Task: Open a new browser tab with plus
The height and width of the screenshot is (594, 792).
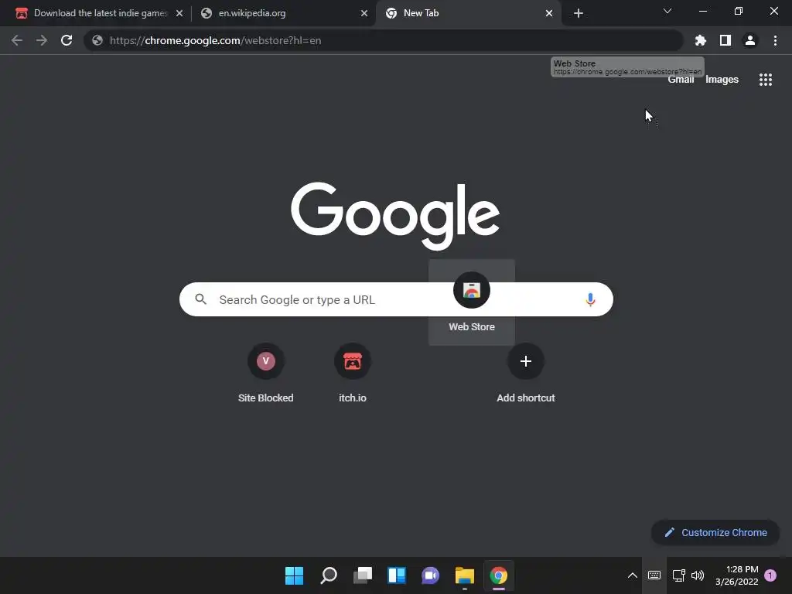Action: tap(579, 13)
